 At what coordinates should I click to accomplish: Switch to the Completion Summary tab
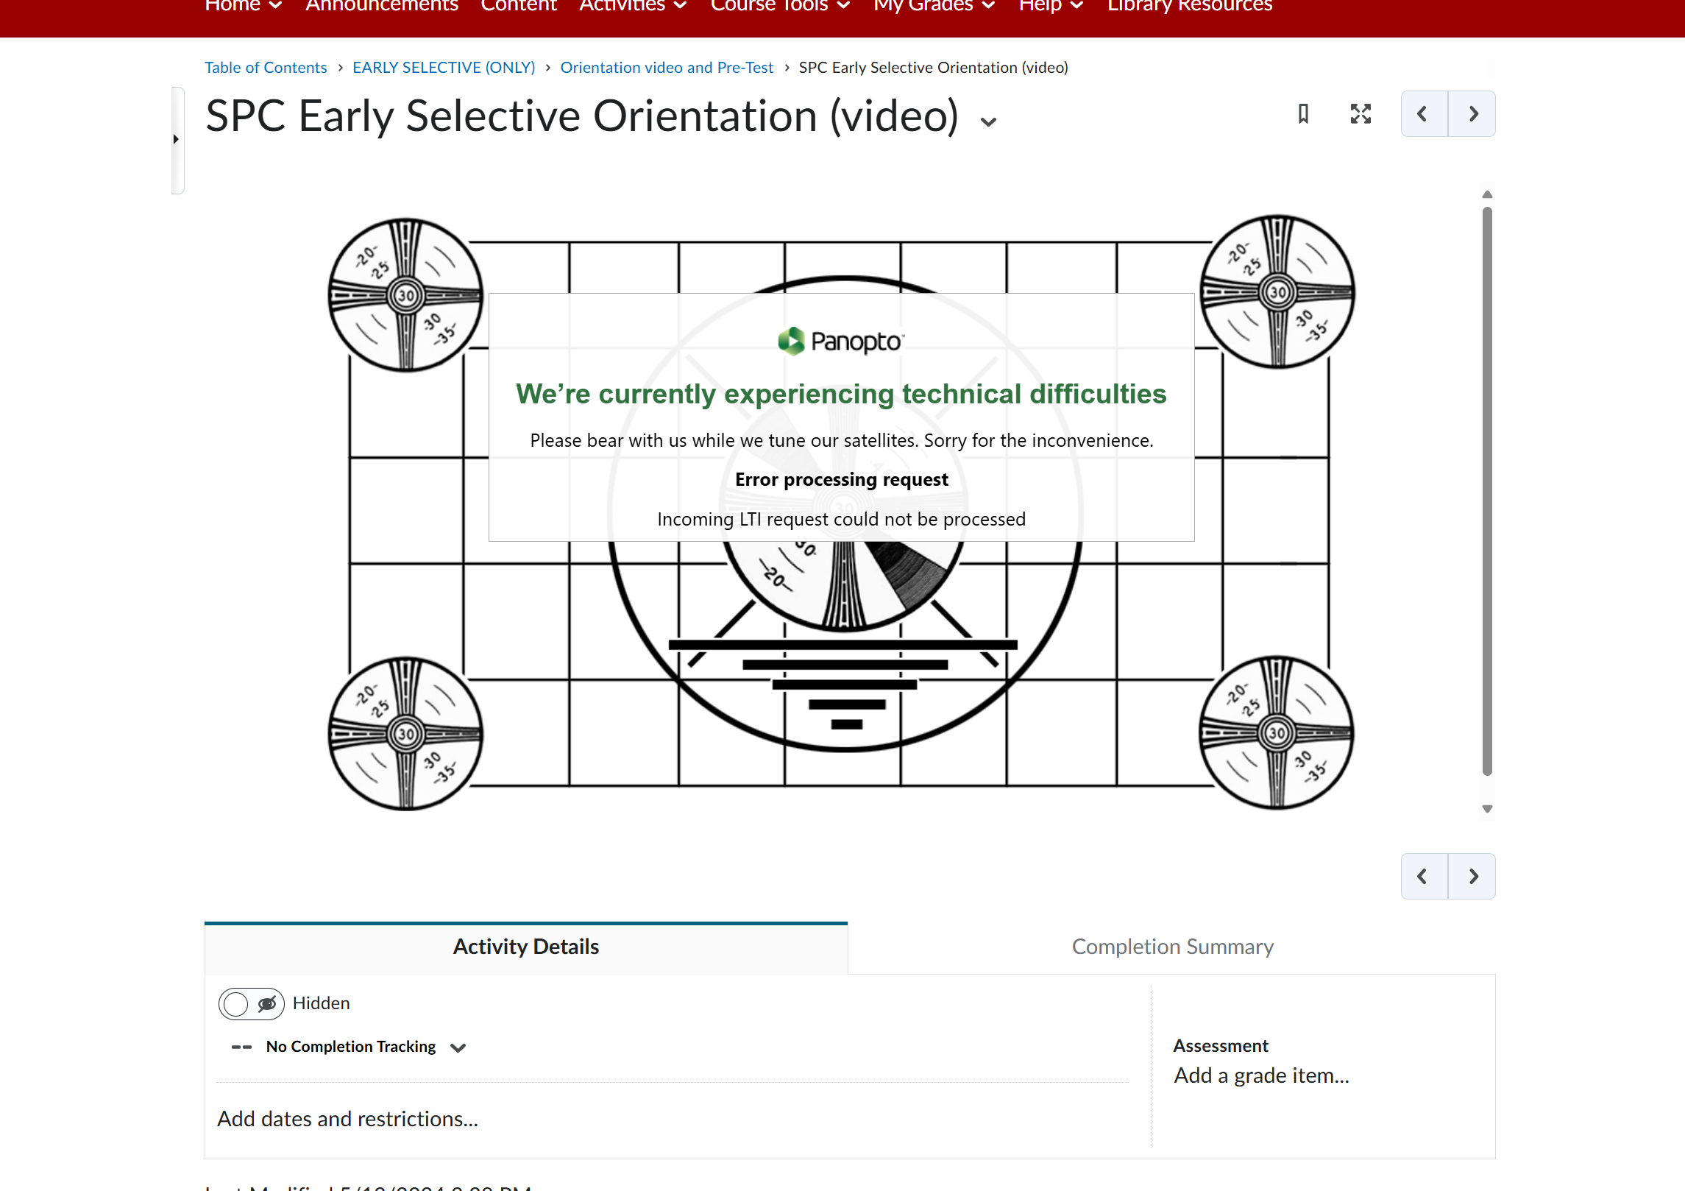coord(1172,947)
